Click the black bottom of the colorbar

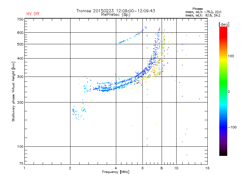[223, 153]
